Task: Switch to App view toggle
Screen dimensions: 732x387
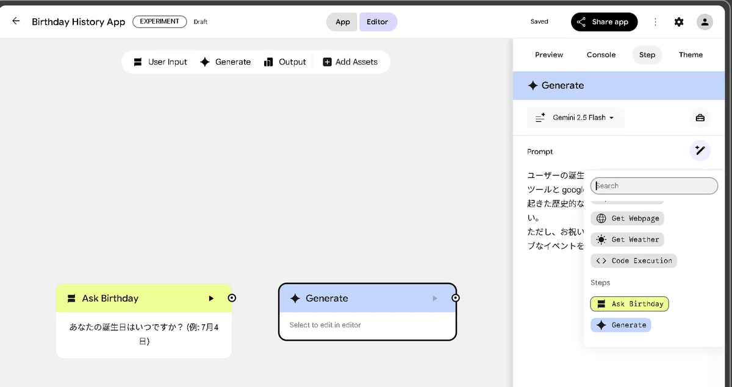Action: click(343, 22)
